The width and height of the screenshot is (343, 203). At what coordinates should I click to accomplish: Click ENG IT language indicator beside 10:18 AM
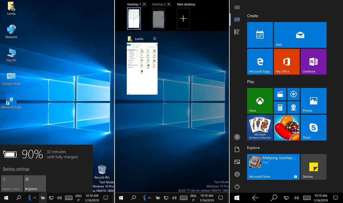tap(78, 198)
